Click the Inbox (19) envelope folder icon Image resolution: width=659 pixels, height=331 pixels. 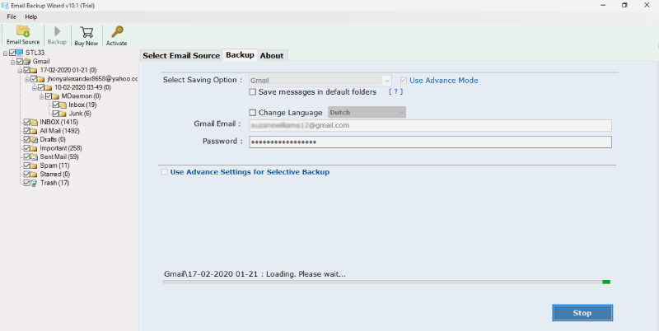pyautogui.click(x=63, y=105)
